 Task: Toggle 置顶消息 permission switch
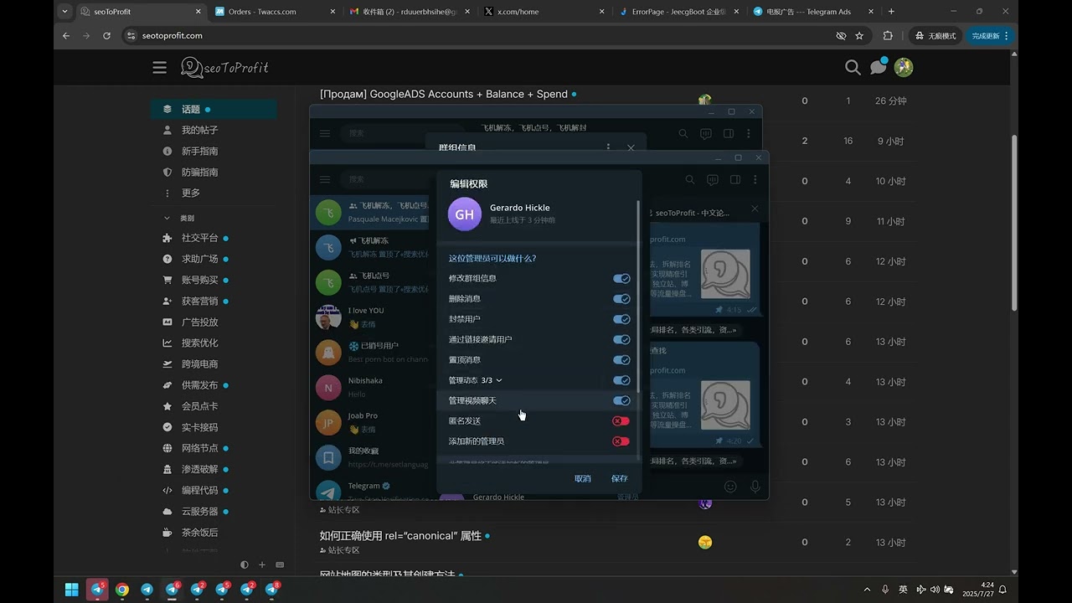click(x=621, y=360)
